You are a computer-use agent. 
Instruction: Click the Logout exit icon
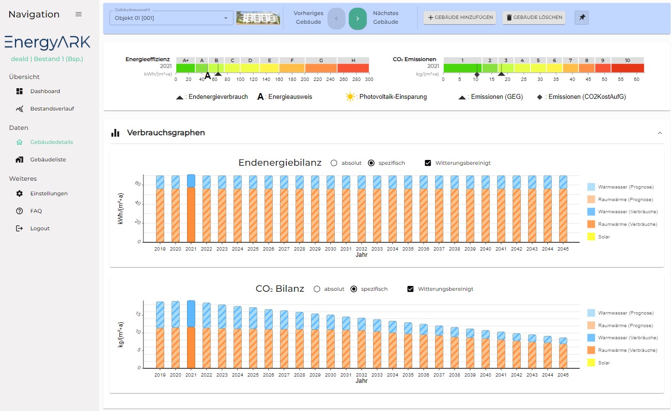19,228
